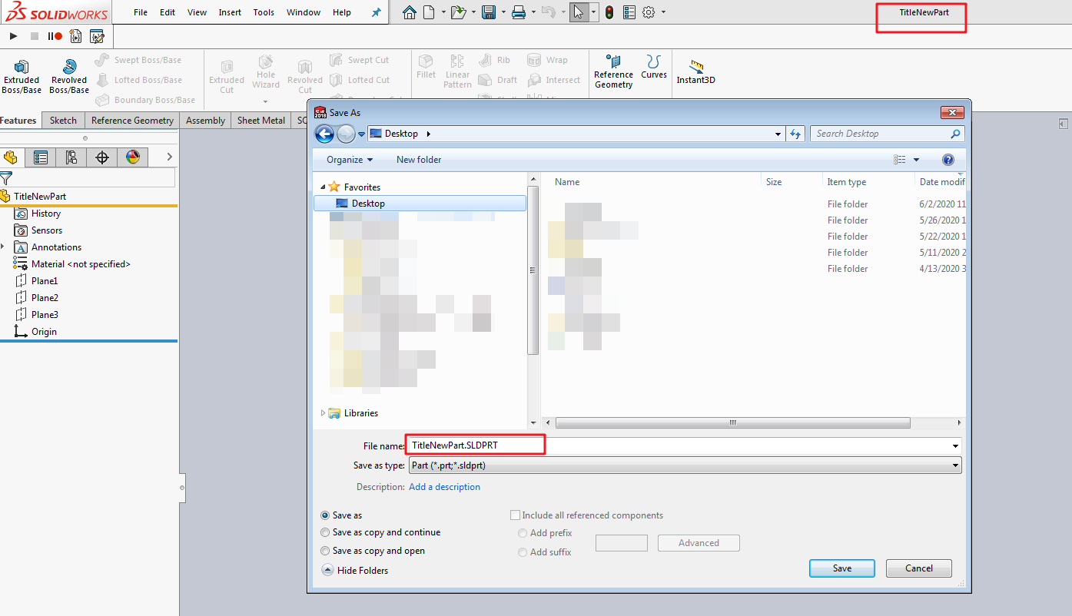
Task: Start the Extruded Boss/Base tool
Action: pos(22,76)
